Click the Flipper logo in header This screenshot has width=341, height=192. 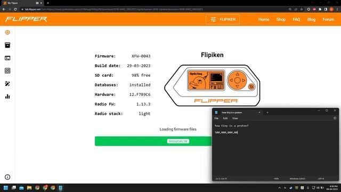(x=26, y=19)
